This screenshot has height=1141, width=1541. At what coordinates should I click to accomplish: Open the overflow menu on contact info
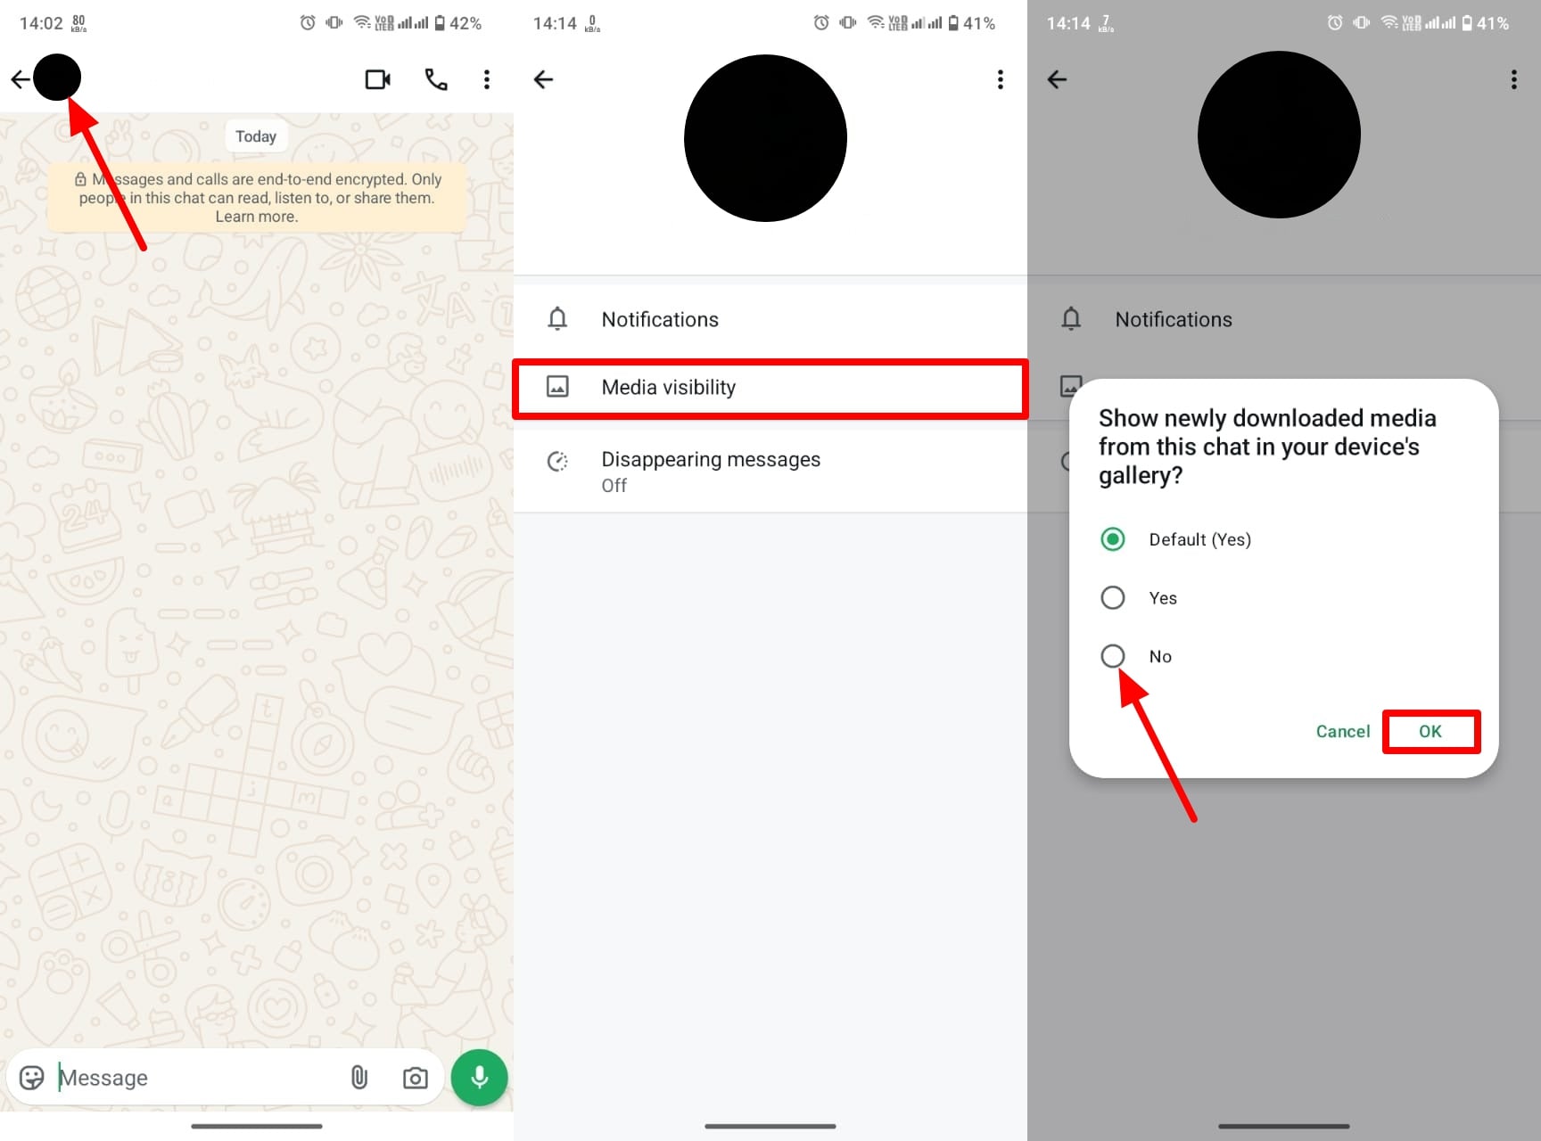1000,79
